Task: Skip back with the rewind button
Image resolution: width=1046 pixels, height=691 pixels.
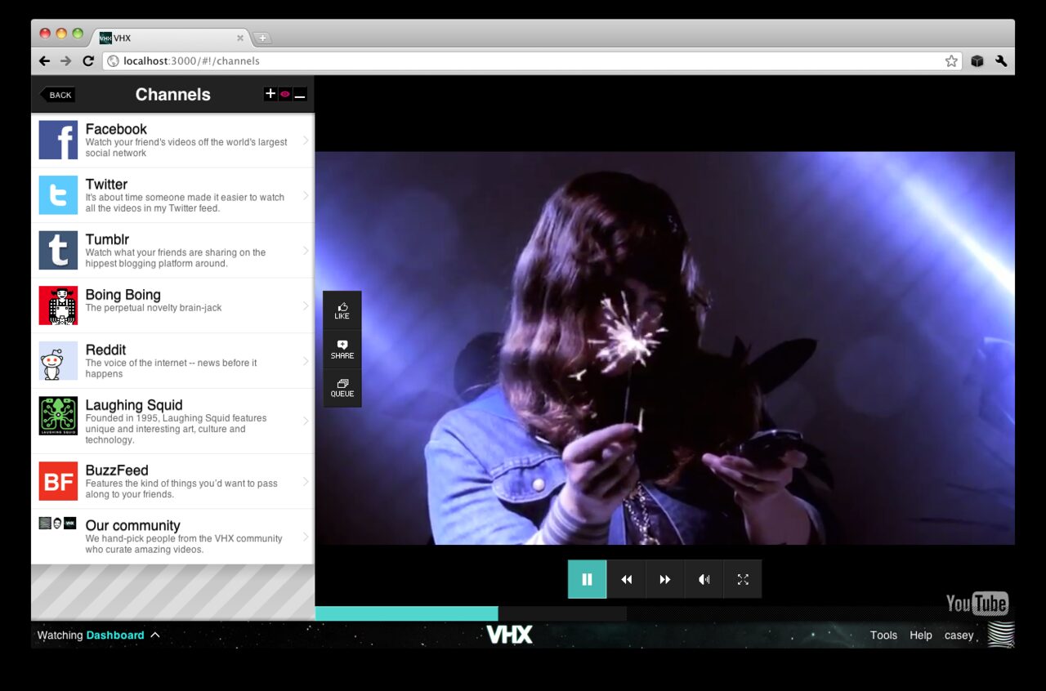Action: pyautogui.click(x=626, y=579)
